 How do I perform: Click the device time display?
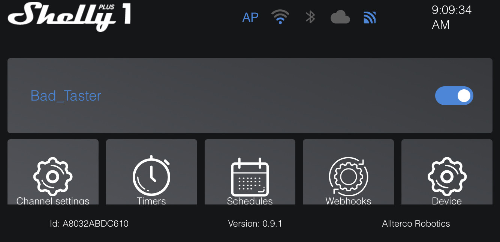click(452, 17)
